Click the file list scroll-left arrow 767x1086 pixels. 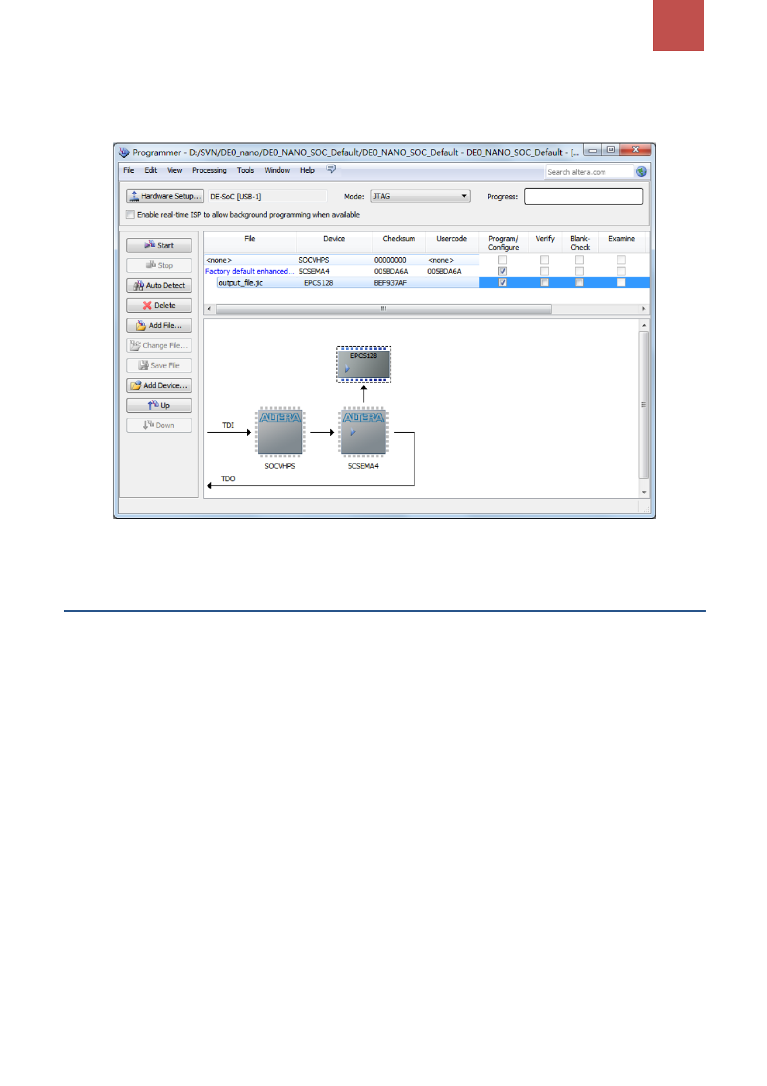pyautogui.click(x=209, y=309)
